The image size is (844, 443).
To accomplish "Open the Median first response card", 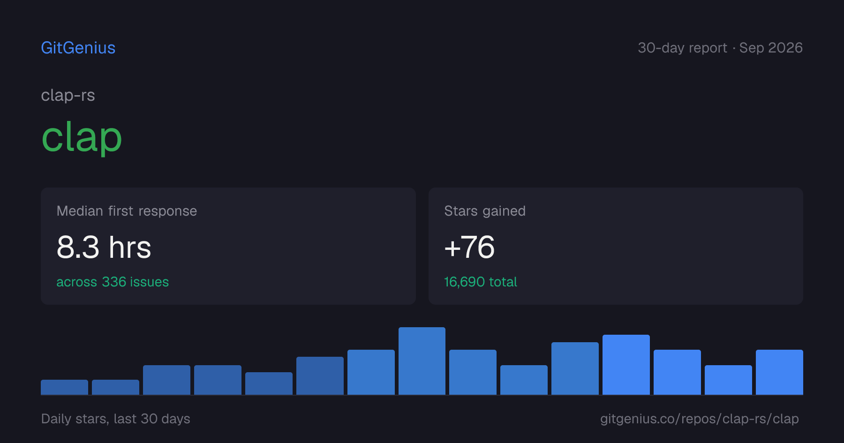I will [x=228, y=246].
